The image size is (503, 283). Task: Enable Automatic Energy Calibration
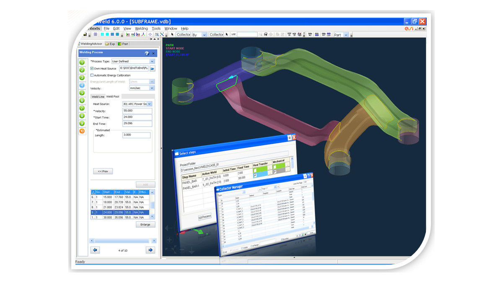pos(92,75)
